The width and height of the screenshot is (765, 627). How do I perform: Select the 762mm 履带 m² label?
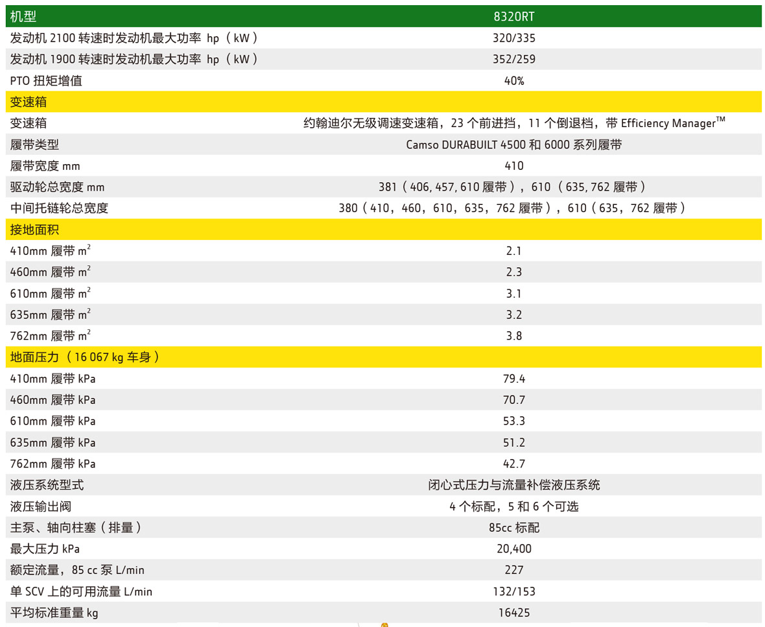[x=51, y=336]
